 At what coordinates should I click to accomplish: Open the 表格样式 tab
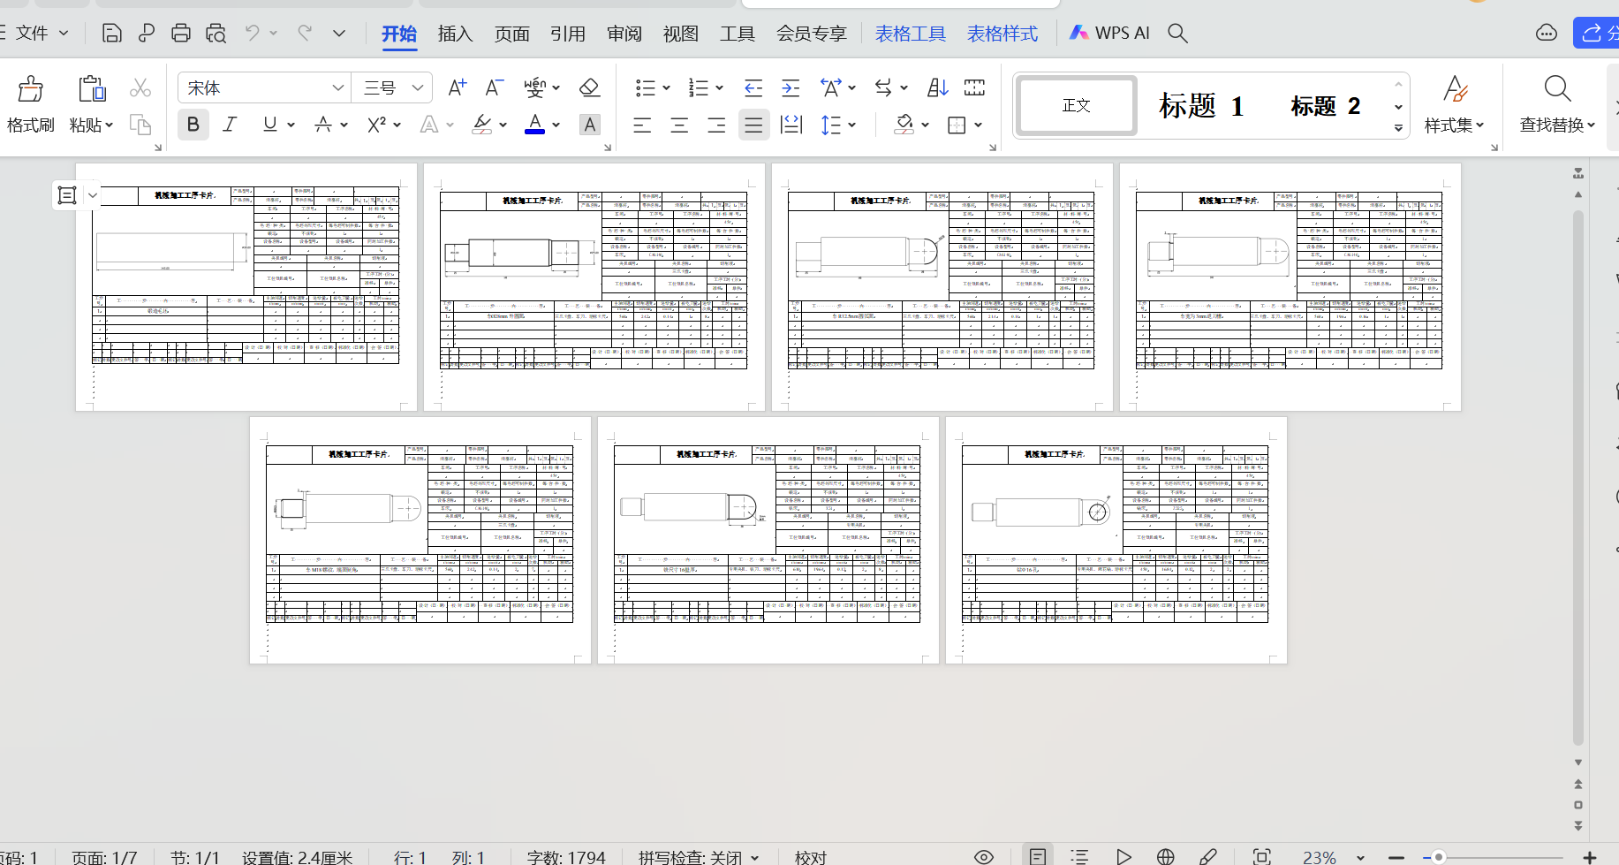pos(1002,34)
